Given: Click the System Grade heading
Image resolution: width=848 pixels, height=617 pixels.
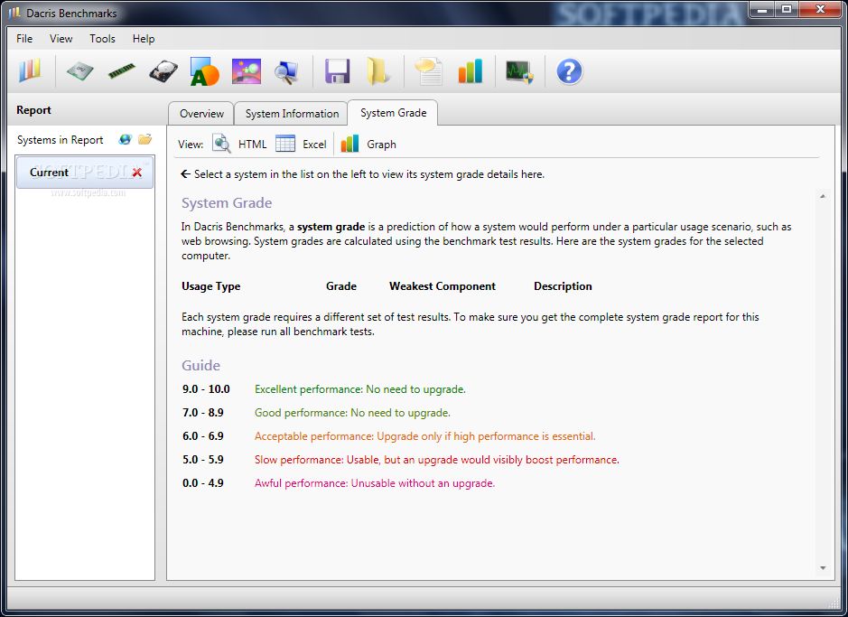Looking at the screenshot, I should (x=227, y=202).
